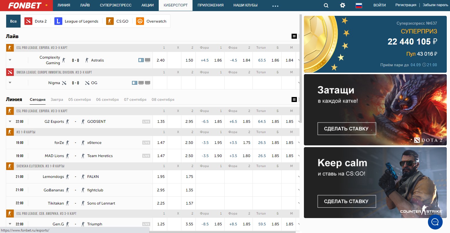450x233 pixels.
Task: Show line for 05 сентября
Action: (x=80, y=100)
